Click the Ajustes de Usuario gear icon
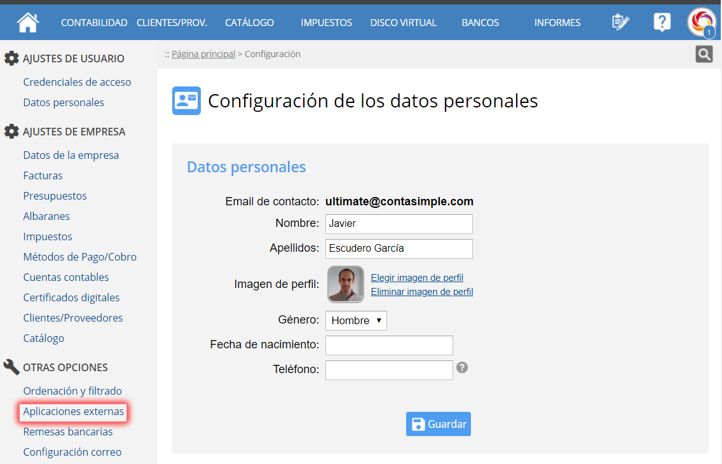This screenshot has height=464, width=722. 11,58
